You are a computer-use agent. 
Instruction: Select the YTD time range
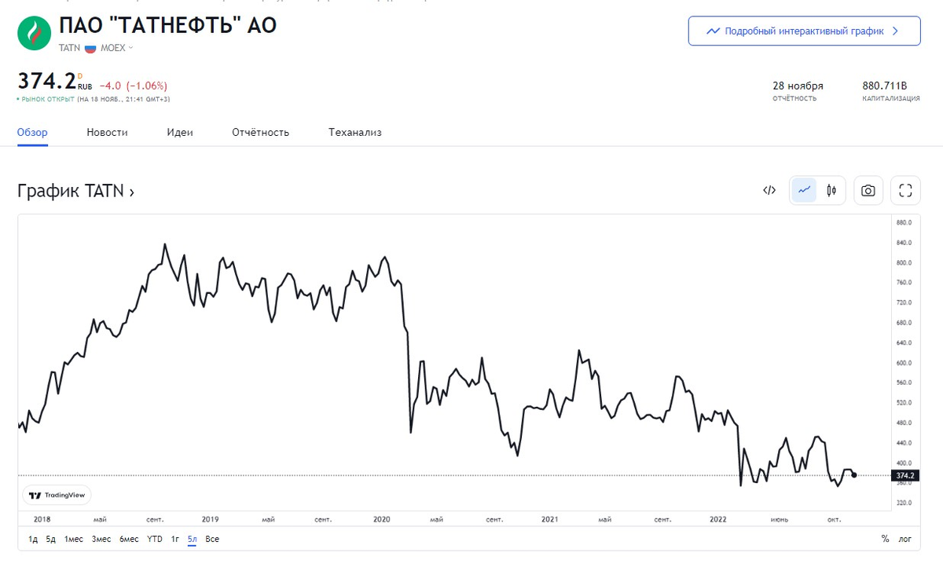155,539
